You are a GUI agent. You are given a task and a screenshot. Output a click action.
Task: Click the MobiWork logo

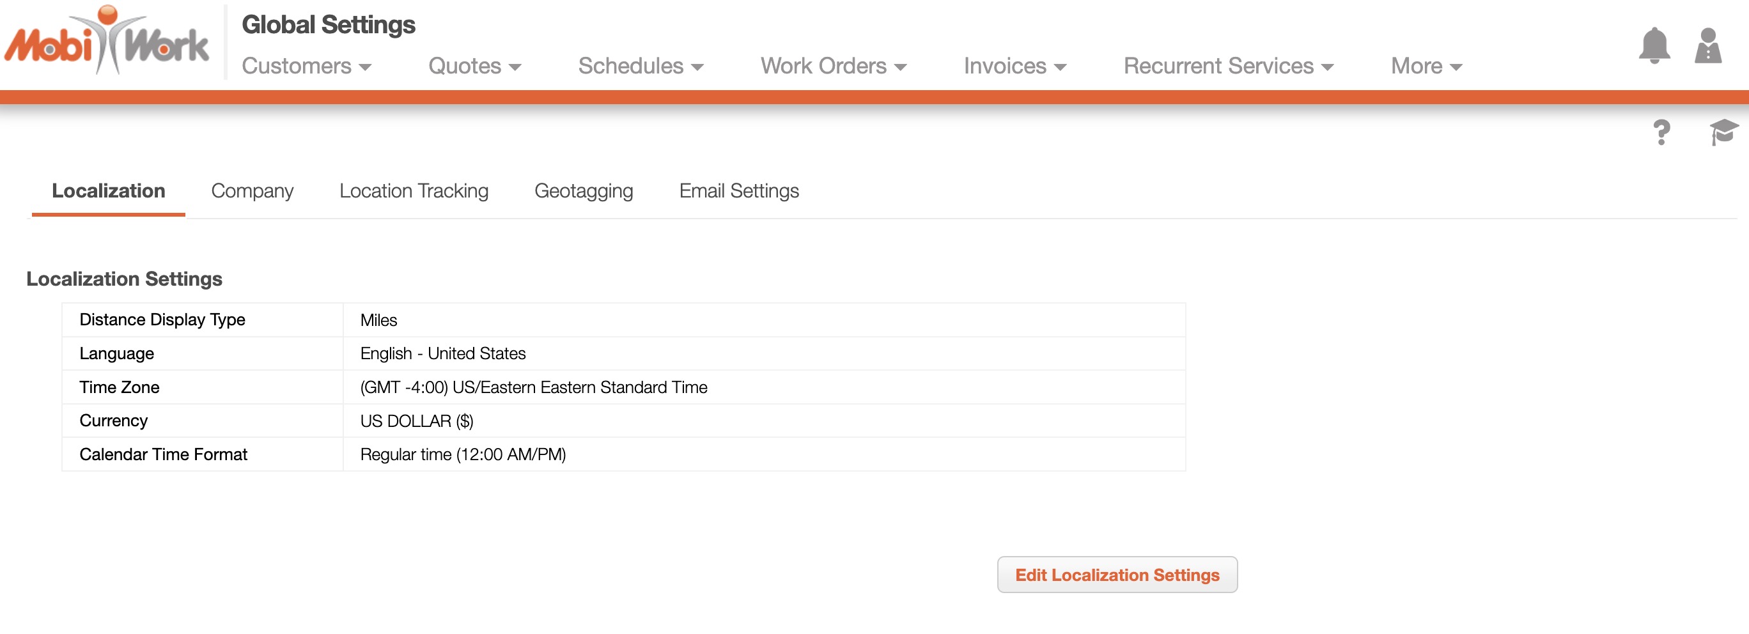pyautogui.click(x=107, y=42)
